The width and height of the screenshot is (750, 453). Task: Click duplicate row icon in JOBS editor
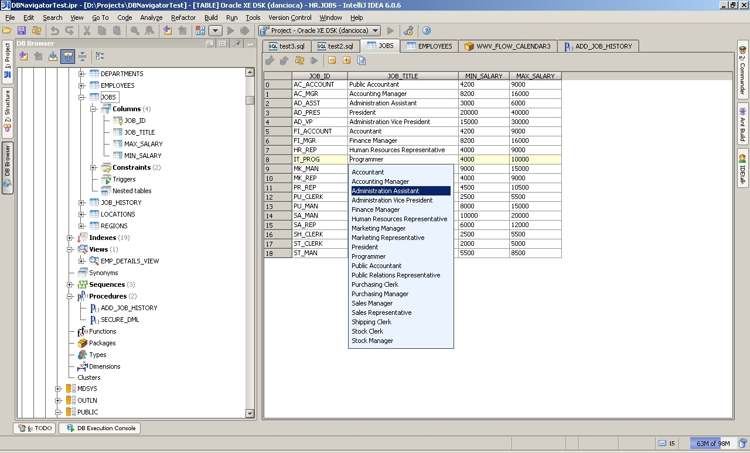[x=362, y=60]
